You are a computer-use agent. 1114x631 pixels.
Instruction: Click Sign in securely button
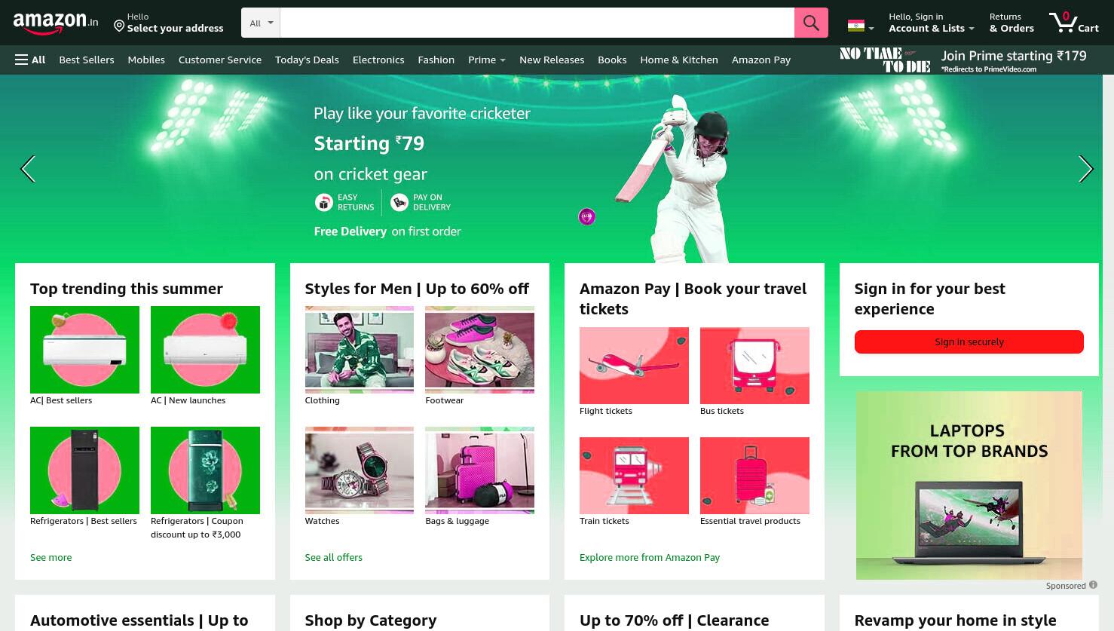pyautogui.click(x=969, y=342)
